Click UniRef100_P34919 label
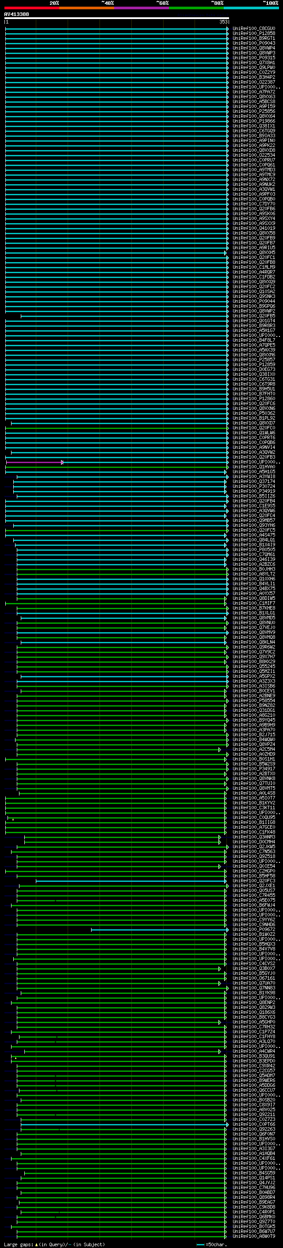The height and width of the screenshot is (1248, 283). tap(253, 491)
